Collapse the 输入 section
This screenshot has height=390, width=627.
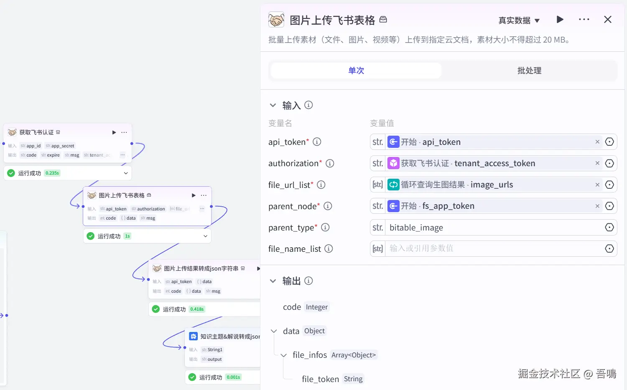[273, 105]
